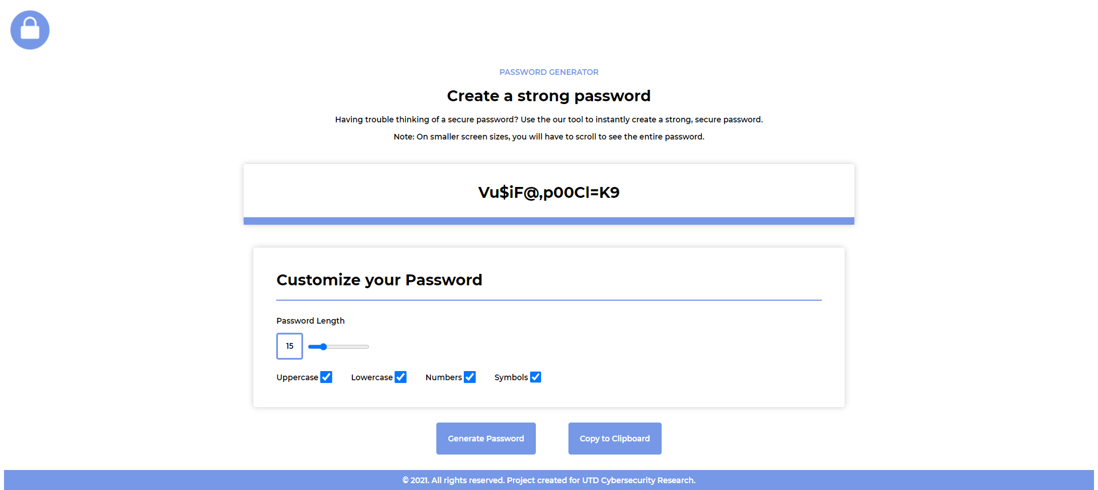Disable the Lowercase checkbox
The height and width of the screenshot is (490, 1098).
401,377
